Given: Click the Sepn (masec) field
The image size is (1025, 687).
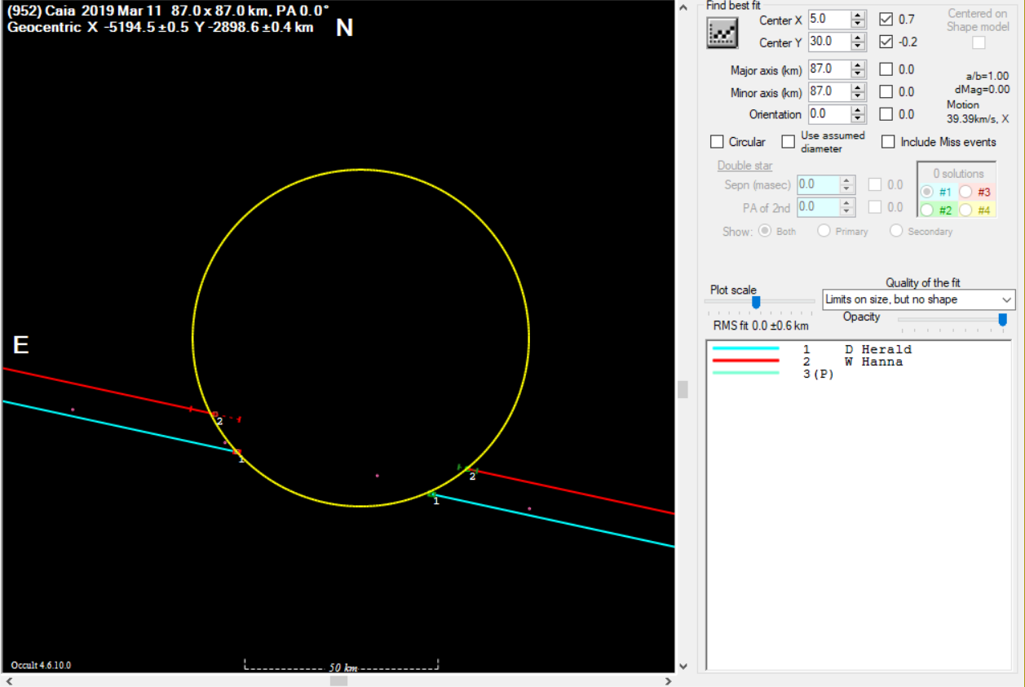Looking at the screenshot, I should (x=819, y=184).
